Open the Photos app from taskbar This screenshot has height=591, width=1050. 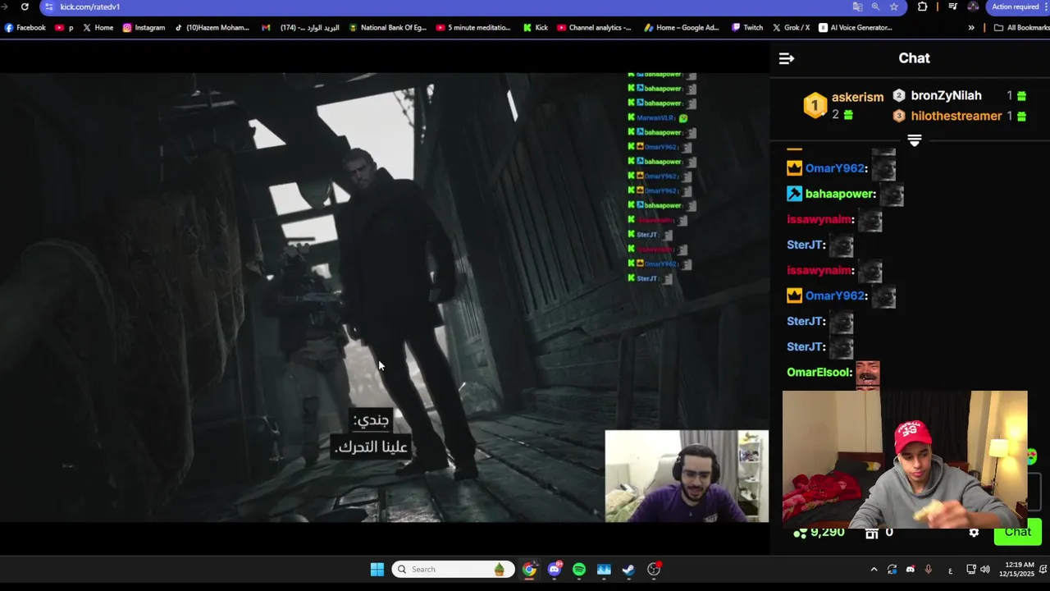pos(604,569)
